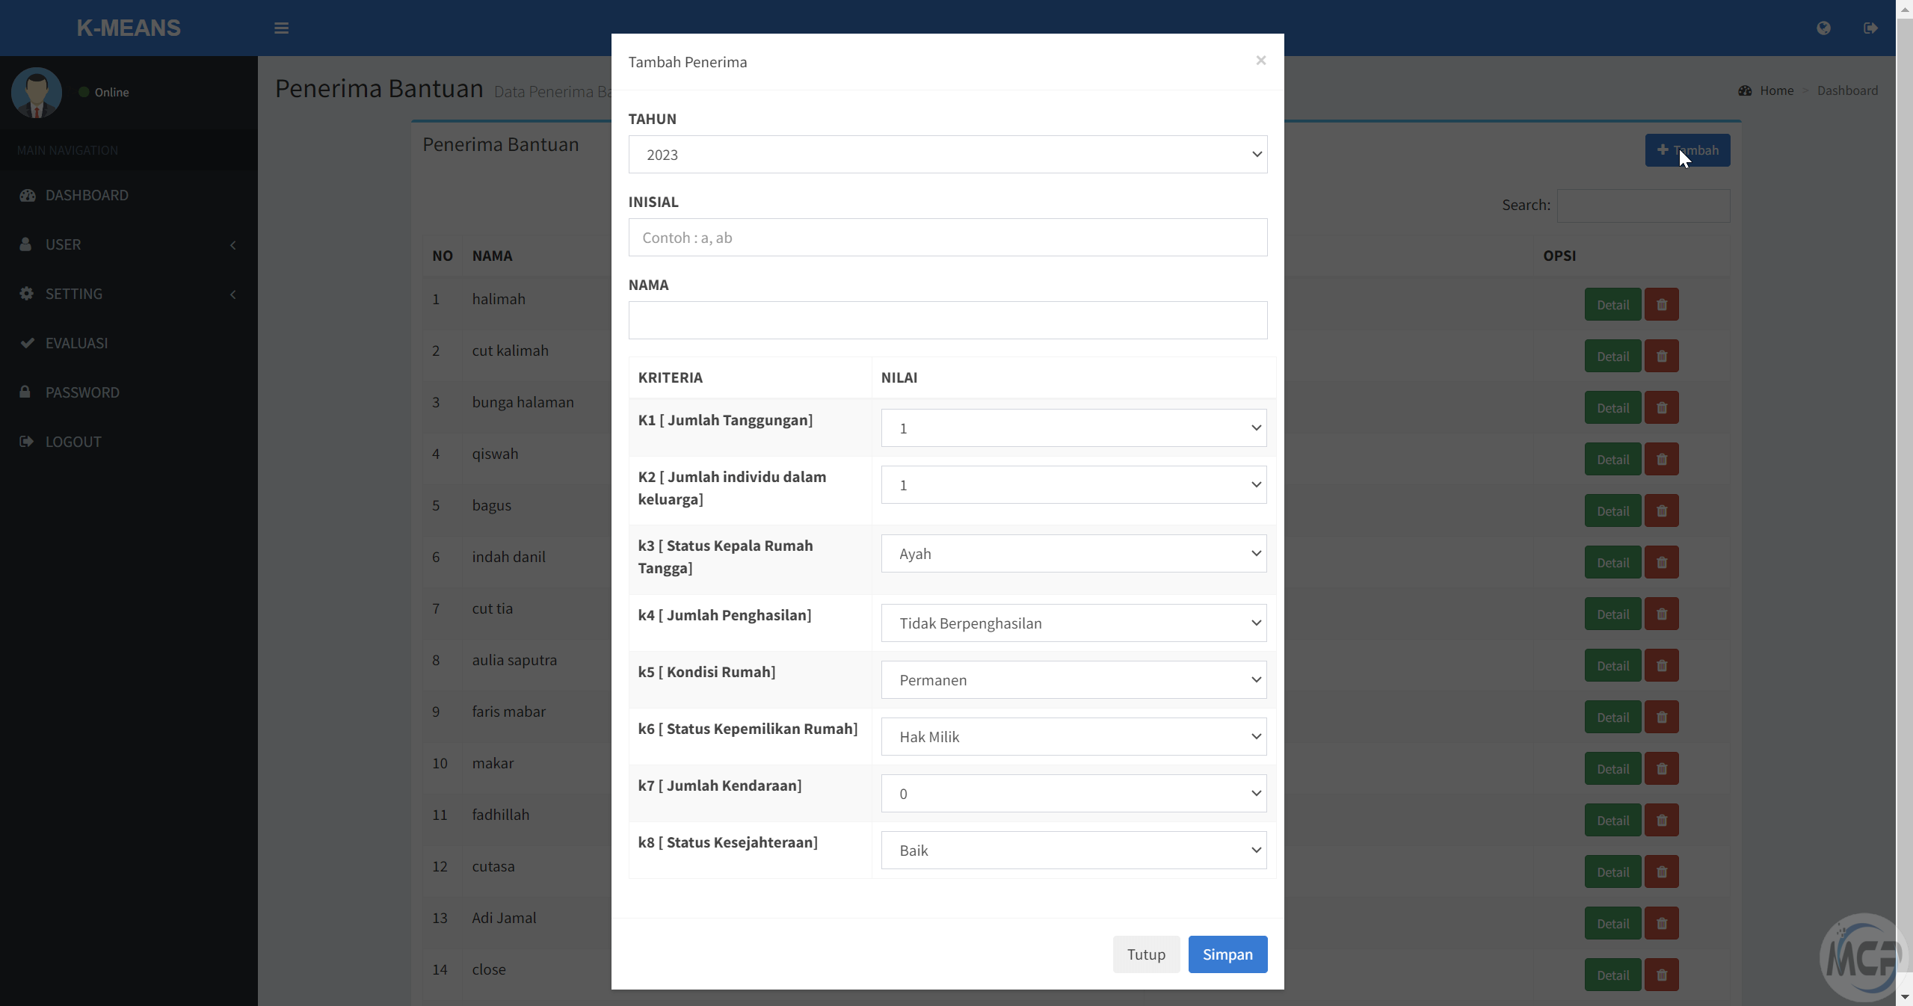The height and width of the screenshot is (1006, 1913).
Task: Open k5 Kondisi Rumah dropdown
Action: (x=1073, y=680)
